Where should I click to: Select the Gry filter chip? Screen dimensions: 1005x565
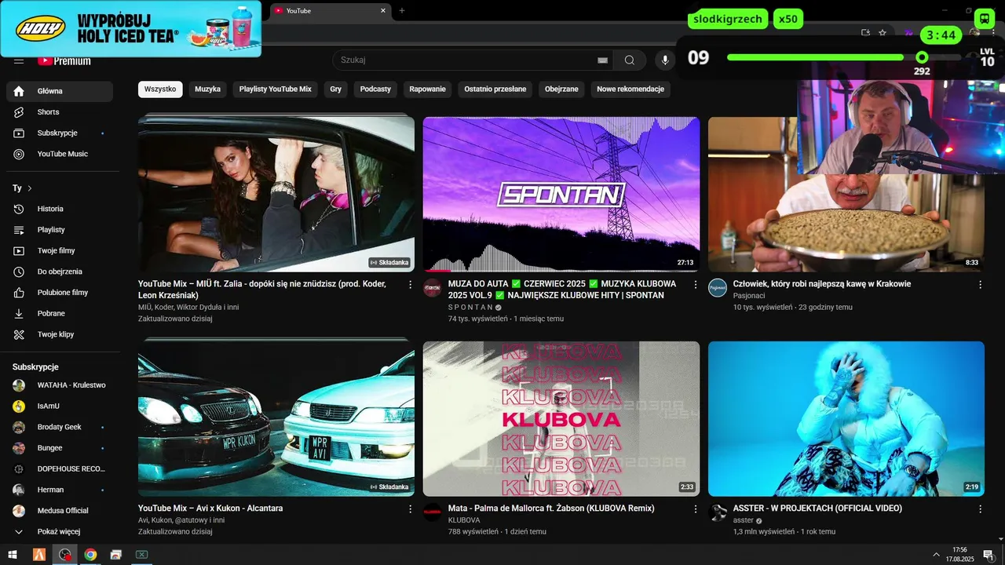(x=336, y=89)
